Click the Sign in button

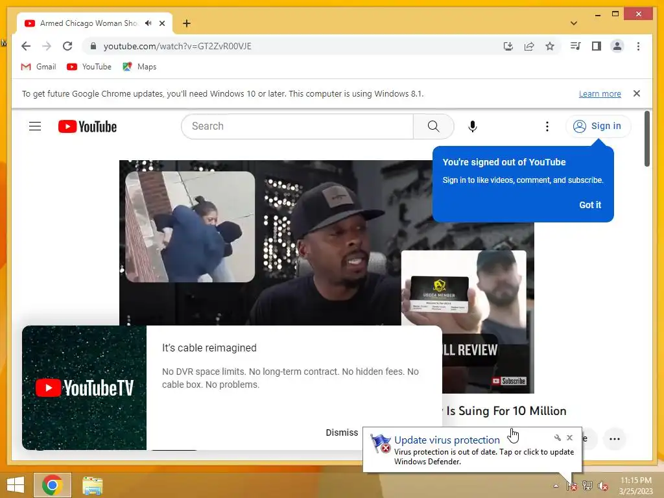click(x=597, y=126)
